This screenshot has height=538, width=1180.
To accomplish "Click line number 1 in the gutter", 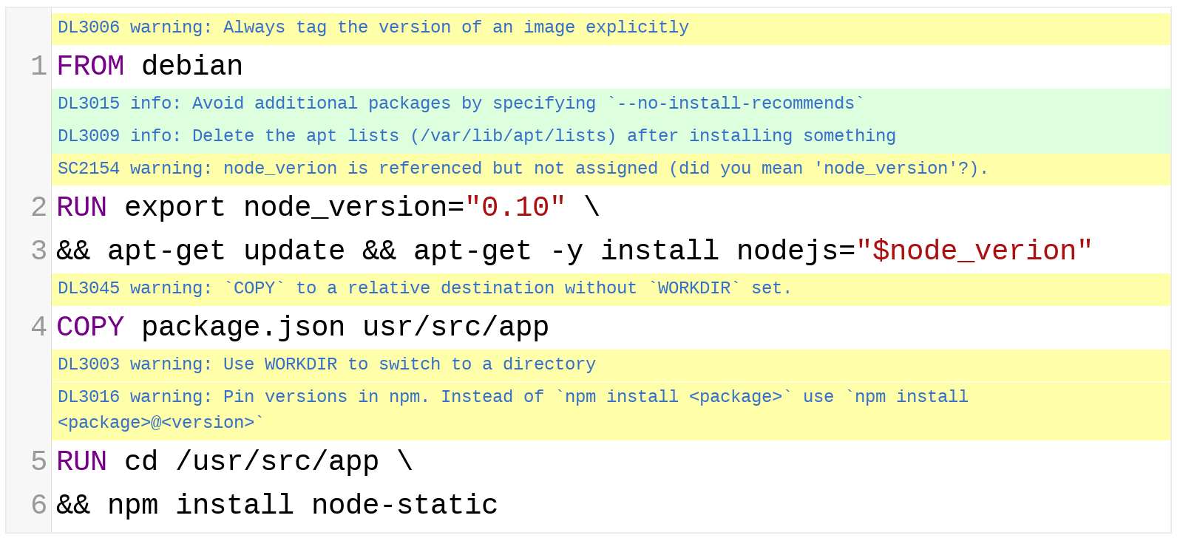I will pos(38,67).
